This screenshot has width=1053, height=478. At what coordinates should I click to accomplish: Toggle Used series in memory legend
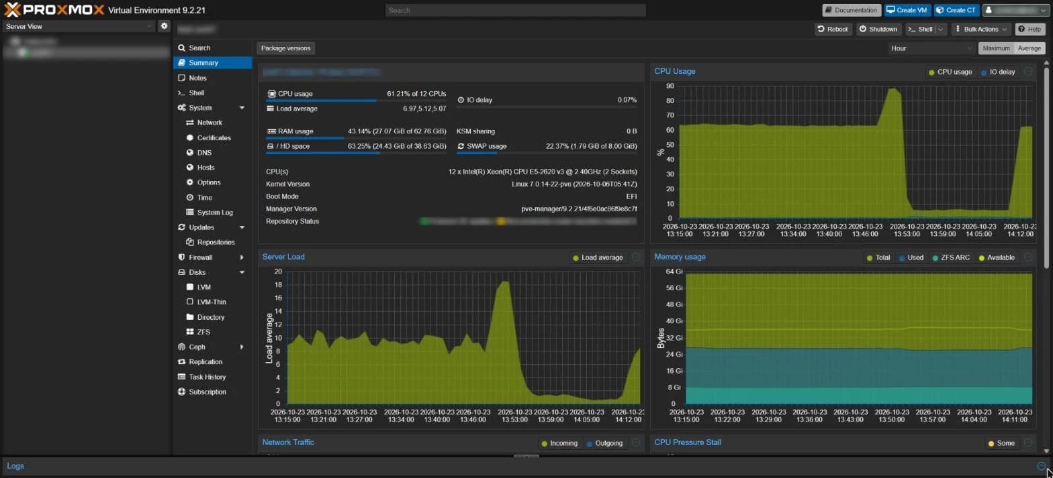pyautogui.click(x=910, y=257)
